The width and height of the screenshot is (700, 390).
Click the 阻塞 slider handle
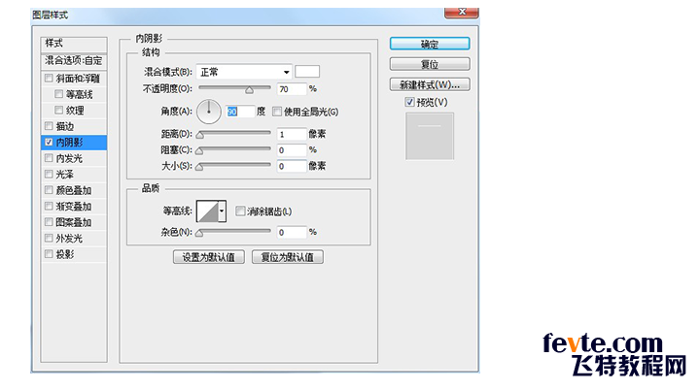coord(200,151)
